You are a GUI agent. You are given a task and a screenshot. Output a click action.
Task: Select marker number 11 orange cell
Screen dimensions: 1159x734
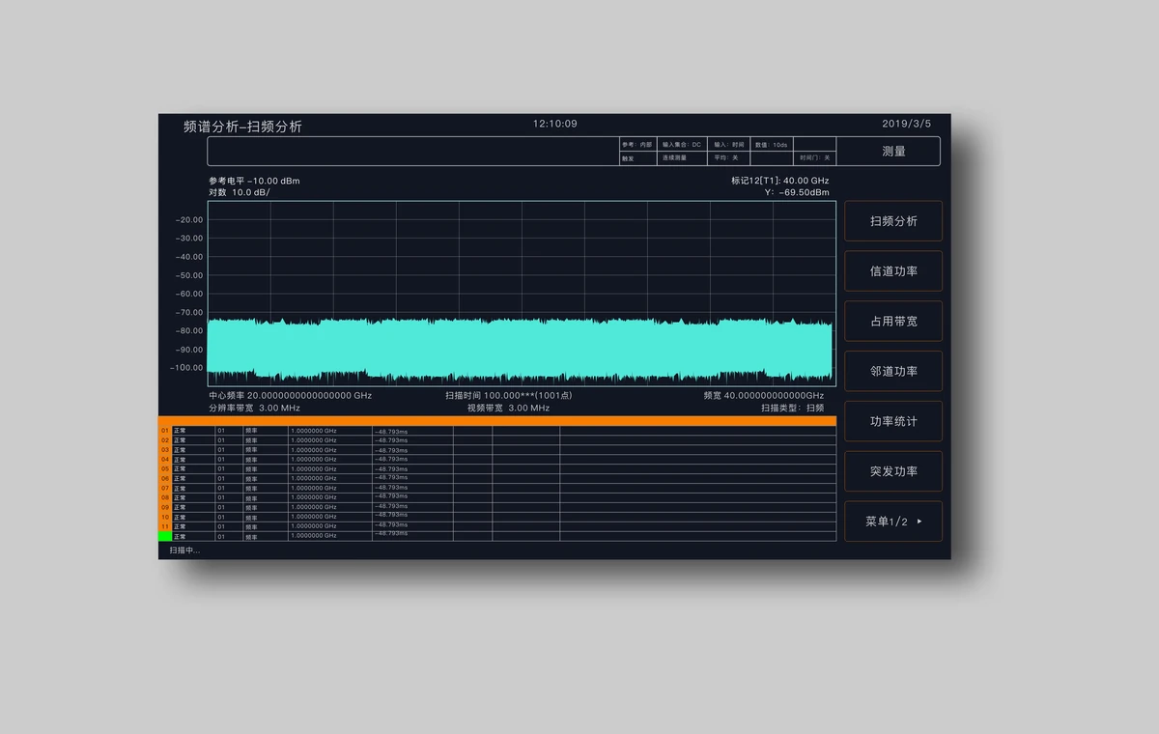[165, 526]
